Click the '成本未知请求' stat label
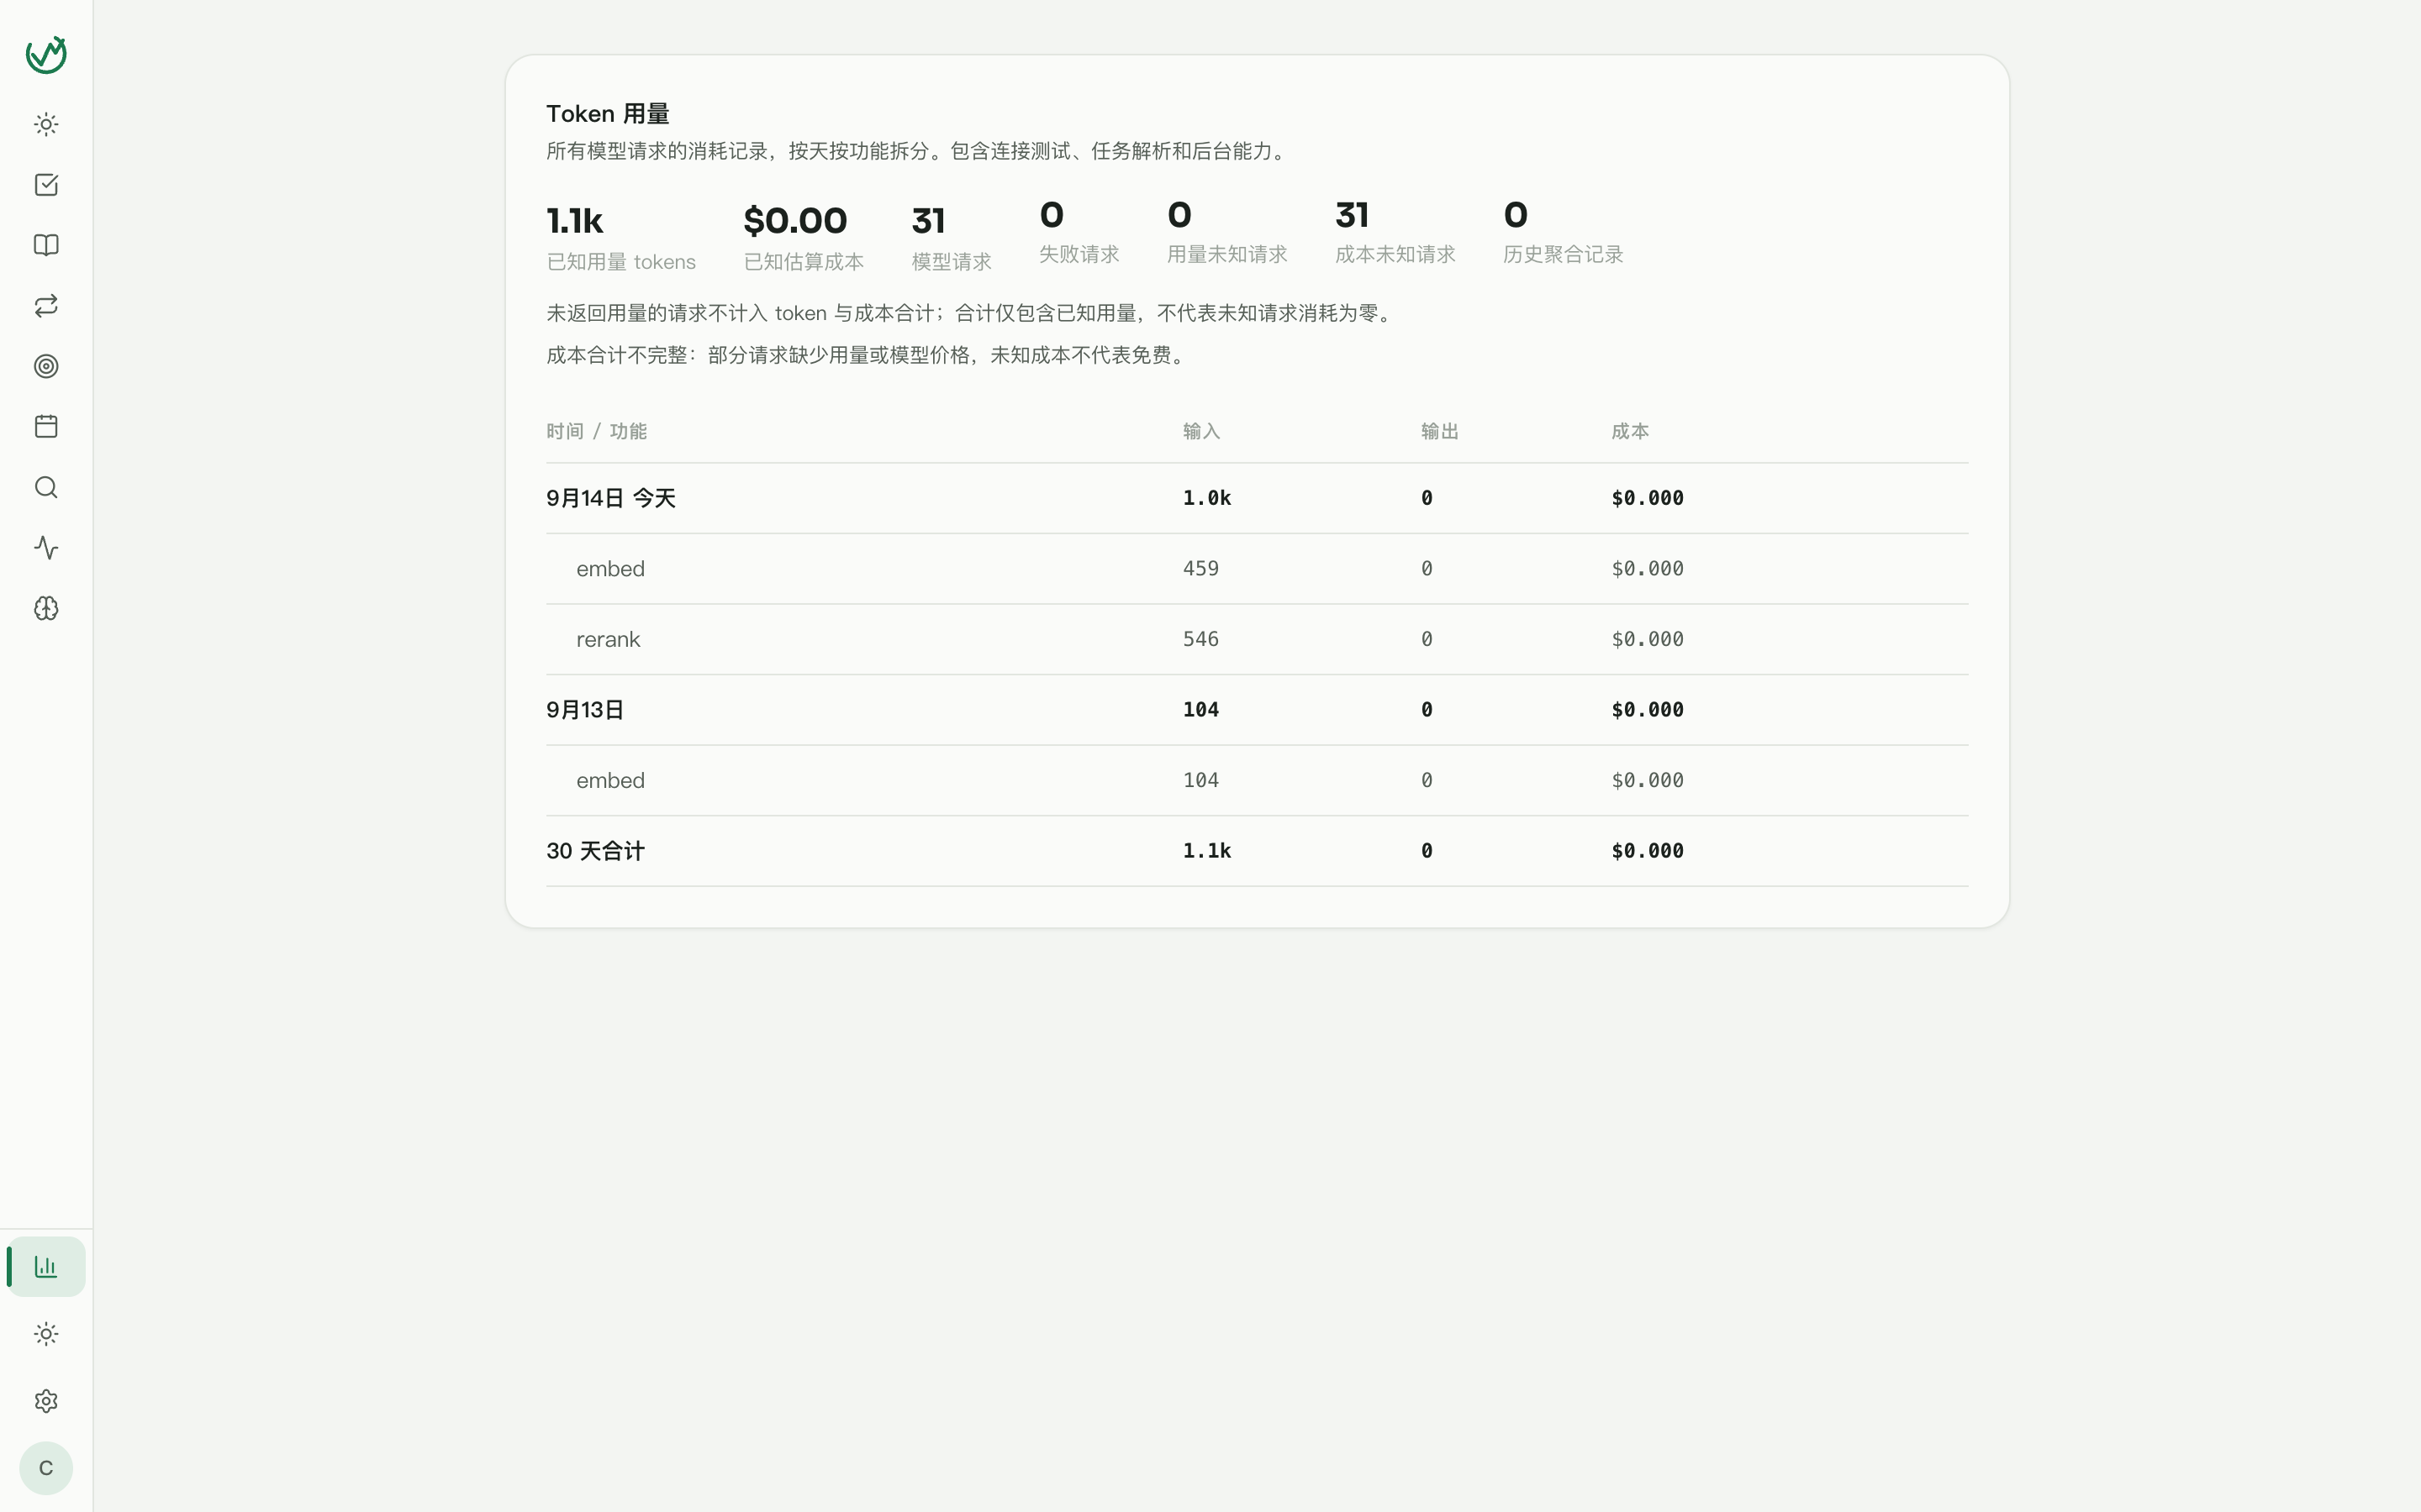 [1395, 254]
